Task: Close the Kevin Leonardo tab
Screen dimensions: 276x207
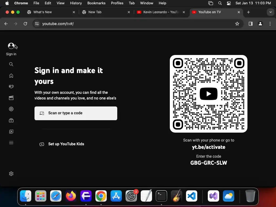Action: pyautogui.click(x=184, y=12)
